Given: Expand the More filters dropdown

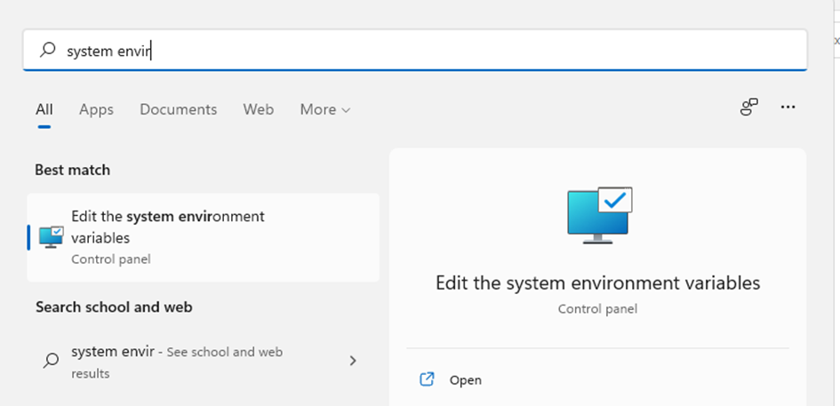Looking at the screenshot, I should pos(325,109).
